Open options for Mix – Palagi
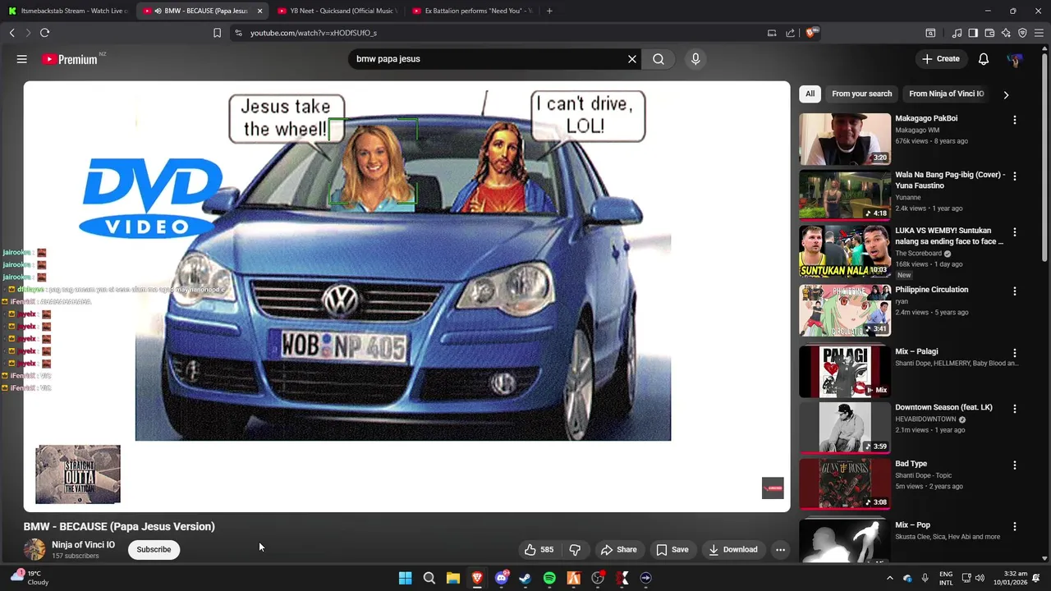 (x=1015, y=353)
